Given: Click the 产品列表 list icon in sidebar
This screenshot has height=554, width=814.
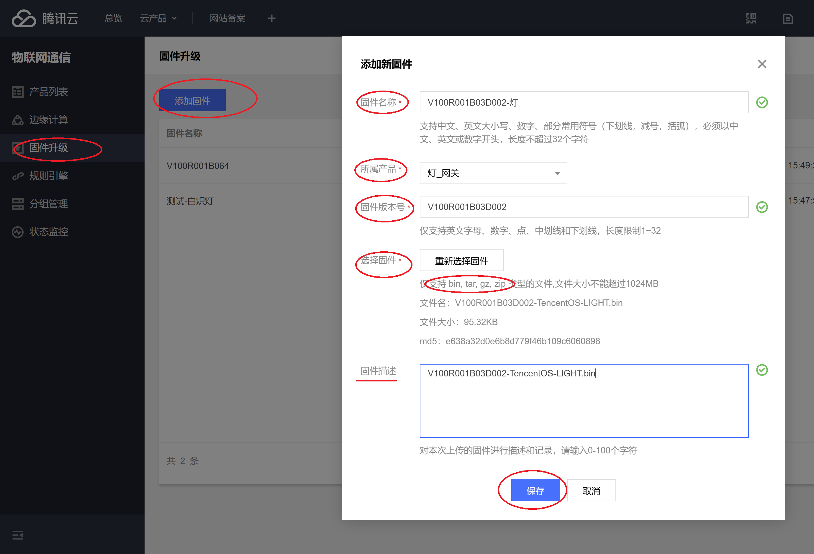Looking at the screenshot, I should coord(17,92).
